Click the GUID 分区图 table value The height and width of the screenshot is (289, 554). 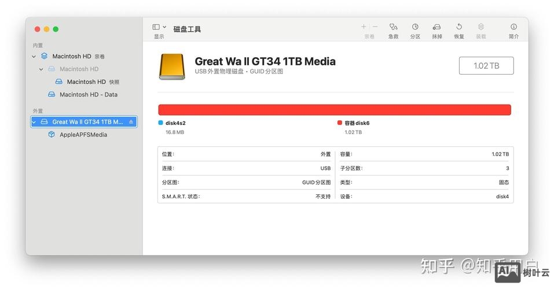[317, 183]
